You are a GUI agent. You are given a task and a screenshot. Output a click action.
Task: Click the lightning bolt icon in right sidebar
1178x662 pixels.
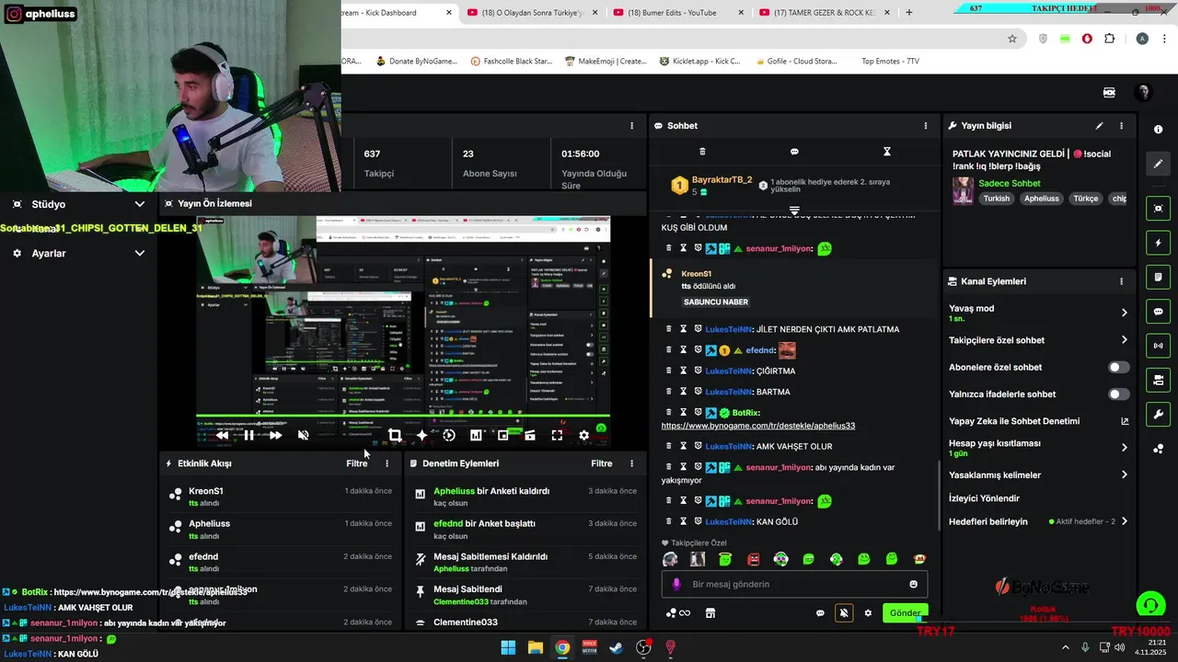1158,243
